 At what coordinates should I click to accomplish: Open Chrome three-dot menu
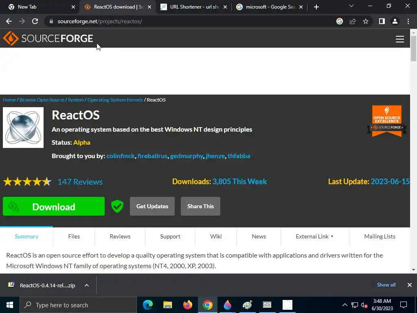[x=408, y=21]
